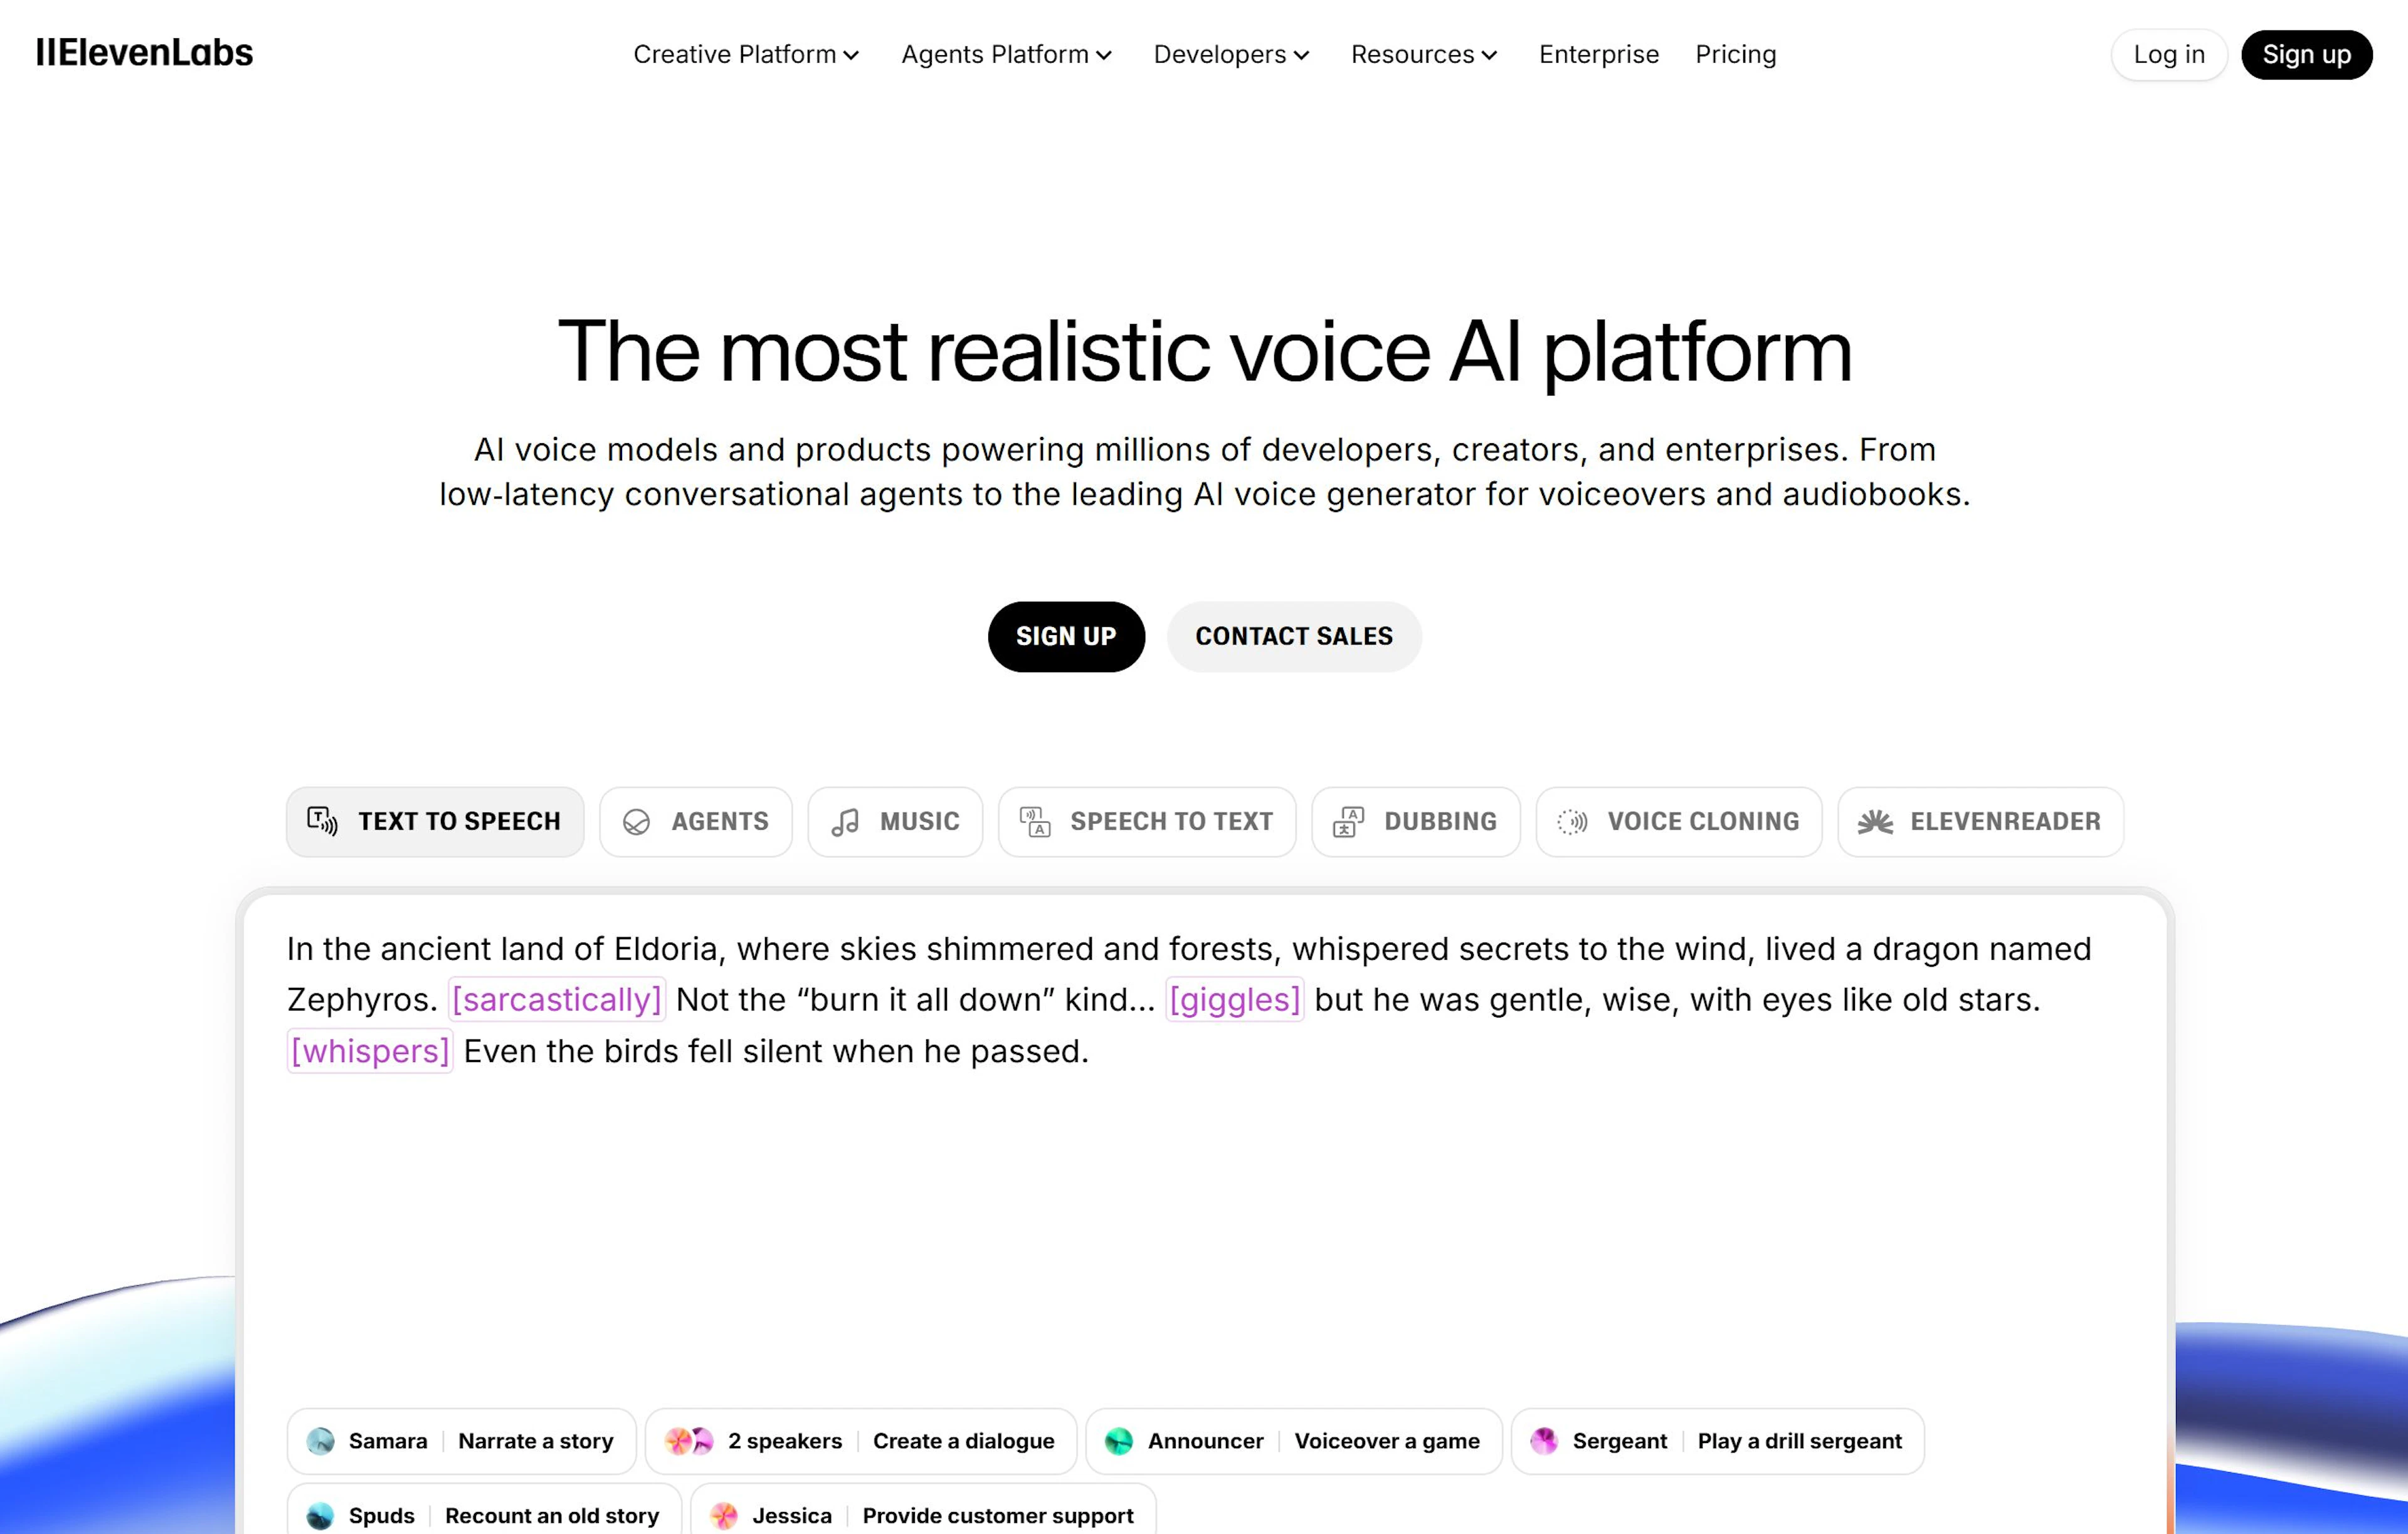
Task: Click the ElevenLabs logo
Action: [x=145, y=53]
